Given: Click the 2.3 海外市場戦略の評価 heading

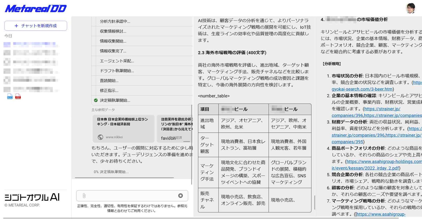Looking at the screenshot, I should 232,53.
